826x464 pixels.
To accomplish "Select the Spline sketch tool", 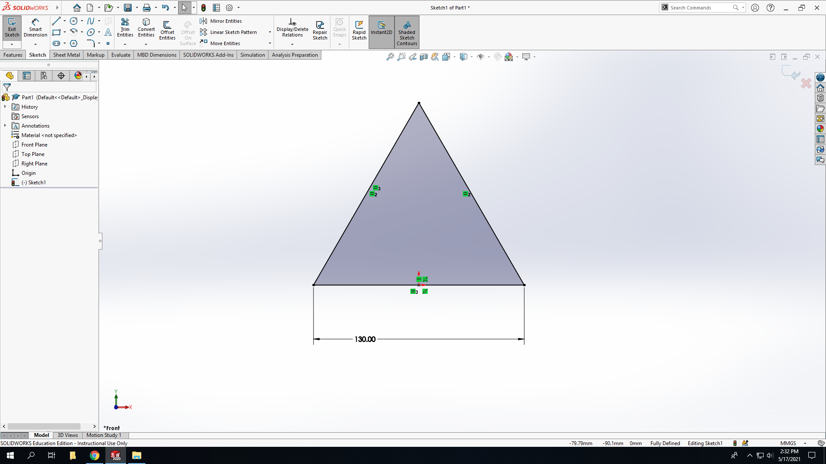I will [x=90, y=21].
